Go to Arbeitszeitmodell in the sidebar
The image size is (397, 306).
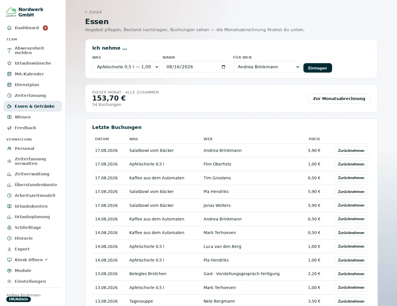click(x=33, y=195)
